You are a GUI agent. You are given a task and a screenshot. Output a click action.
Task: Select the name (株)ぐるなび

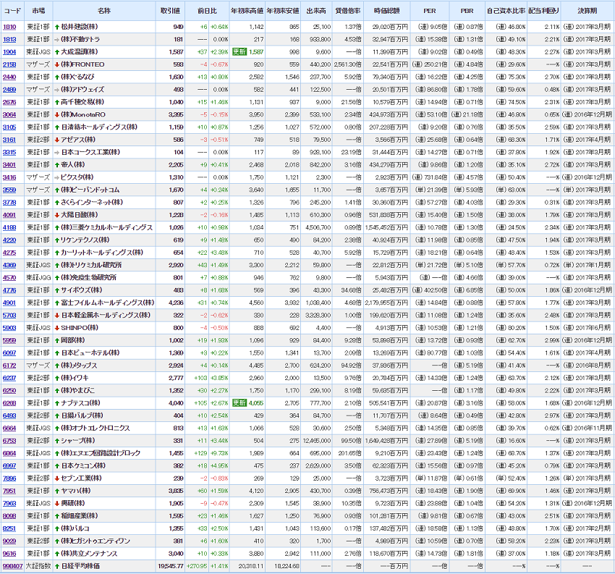77,77
